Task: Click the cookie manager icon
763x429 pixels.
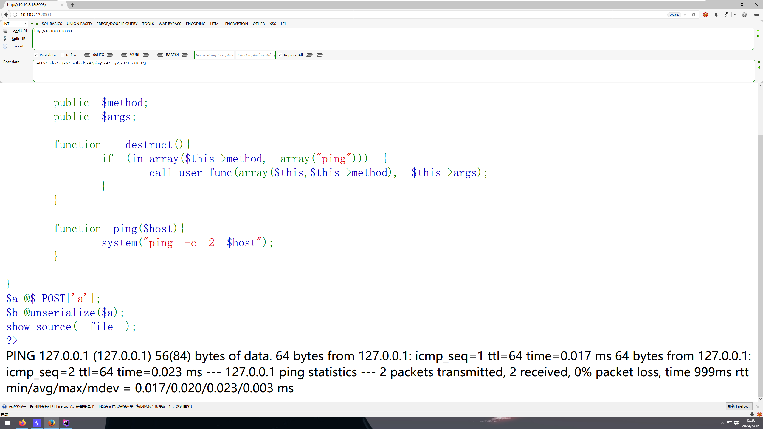Action: coord(727,15)
